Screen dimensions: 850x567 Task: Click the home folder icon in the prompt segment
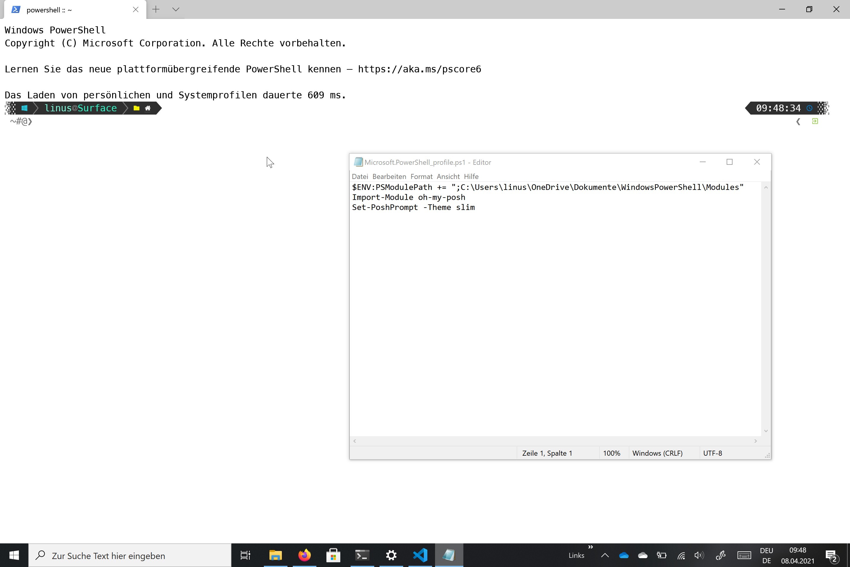[148, 108]
